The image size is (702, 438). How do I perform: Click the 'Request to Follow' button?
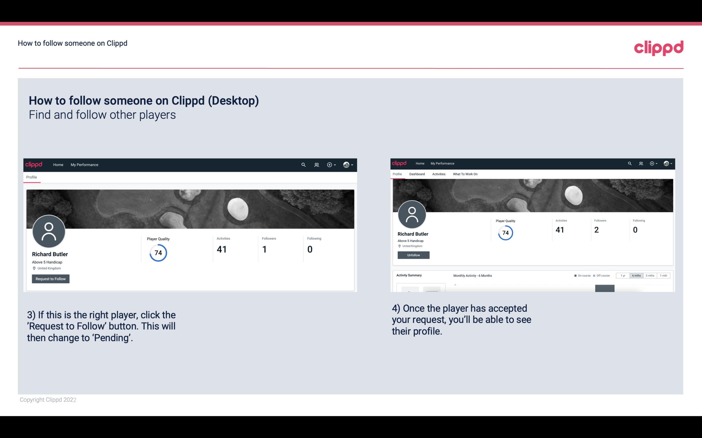51,279
